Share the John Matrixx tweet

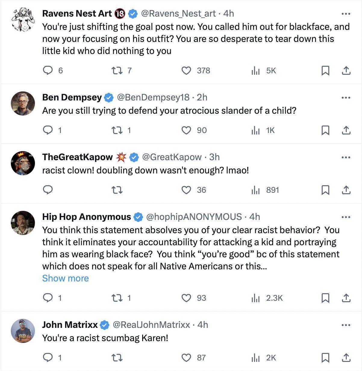pyautogui.click(x=346, y=358)
